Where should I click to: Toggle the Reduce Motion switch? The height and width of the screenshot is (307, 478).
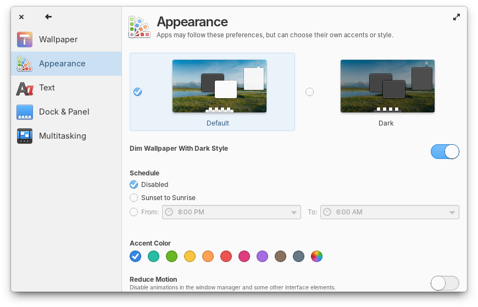click(445, 283)
